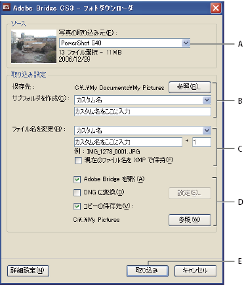Viewport: 244px width, 285px height.
Task: Click the disabled 設定(S) button
Action: coord(190,193)
